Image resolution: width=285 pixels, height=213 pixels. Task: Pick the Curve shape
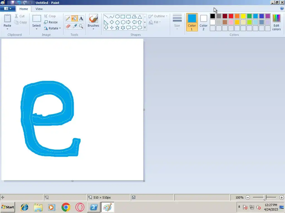click(112, 17)
